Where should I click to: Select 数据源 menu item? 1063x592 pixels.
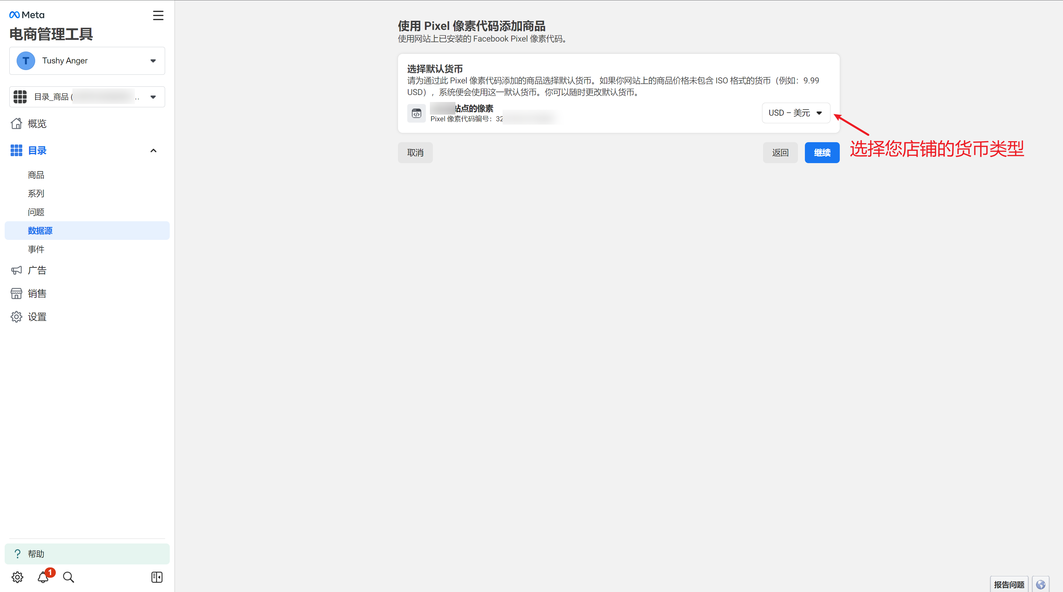[x=87, y=231]
